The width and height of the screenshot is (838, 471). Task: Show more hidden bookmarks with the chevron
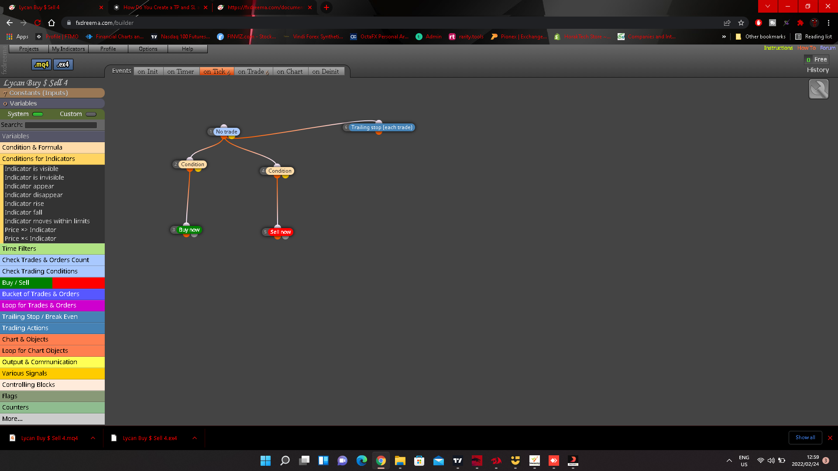tap(724, 37)
